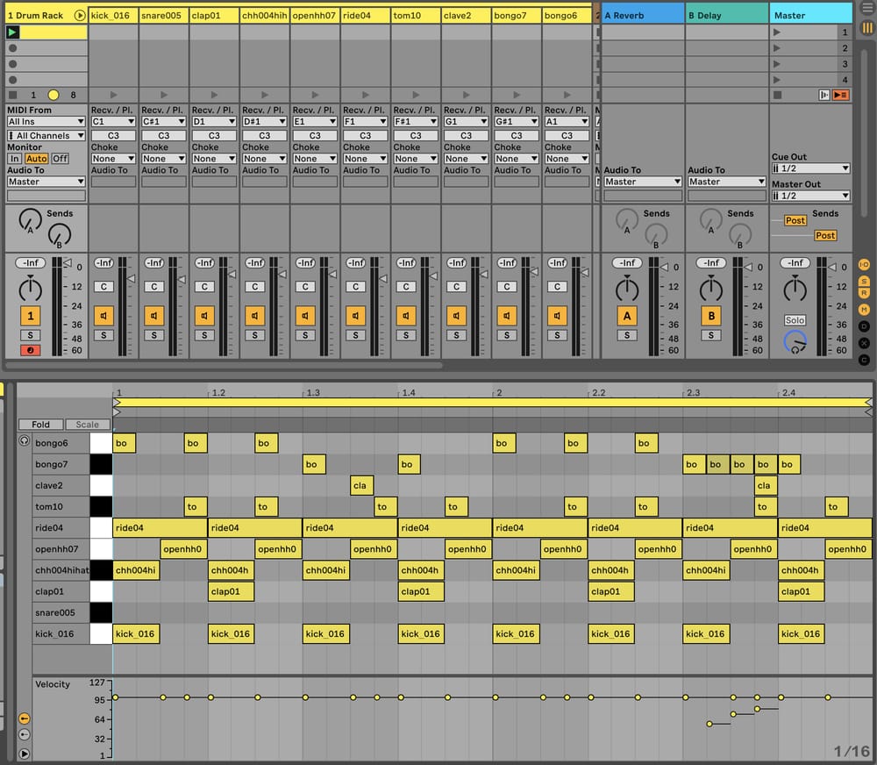Toggle the Post send button on A Reverb
This screenshot has height=765, width=877.
(795, 220)
